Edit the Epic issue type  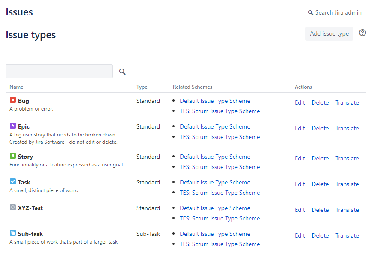coord(300,129)
